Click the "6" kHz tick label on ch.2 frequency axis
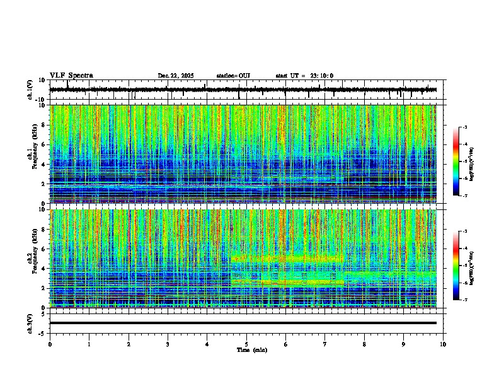 tap(44, 249)
